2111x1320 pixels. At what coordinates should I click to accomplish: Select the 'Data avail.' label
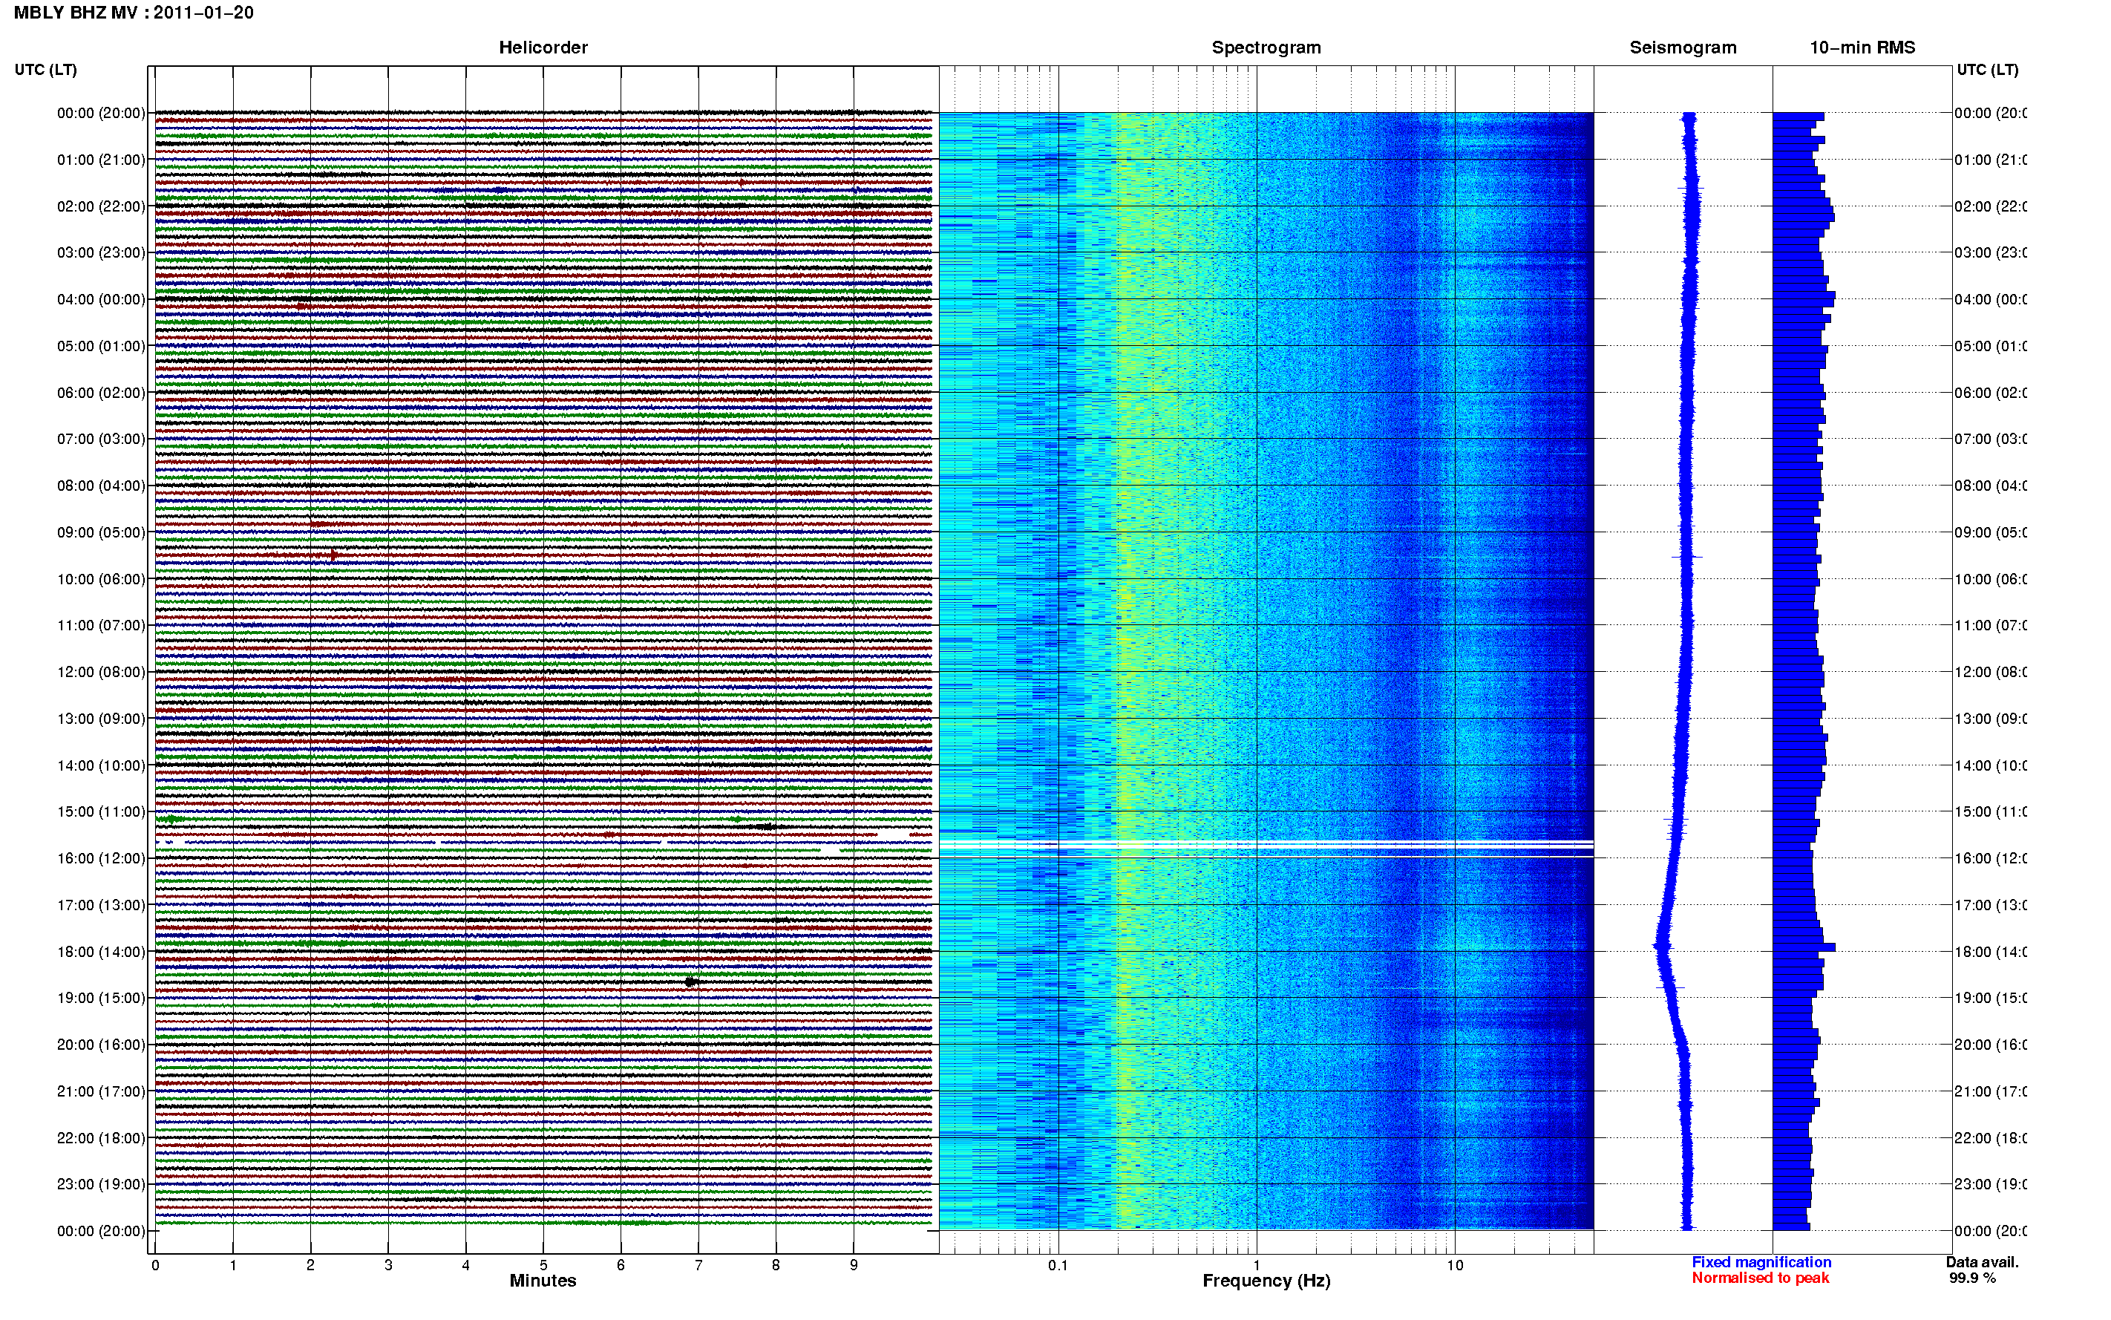pos(1982,1262)
